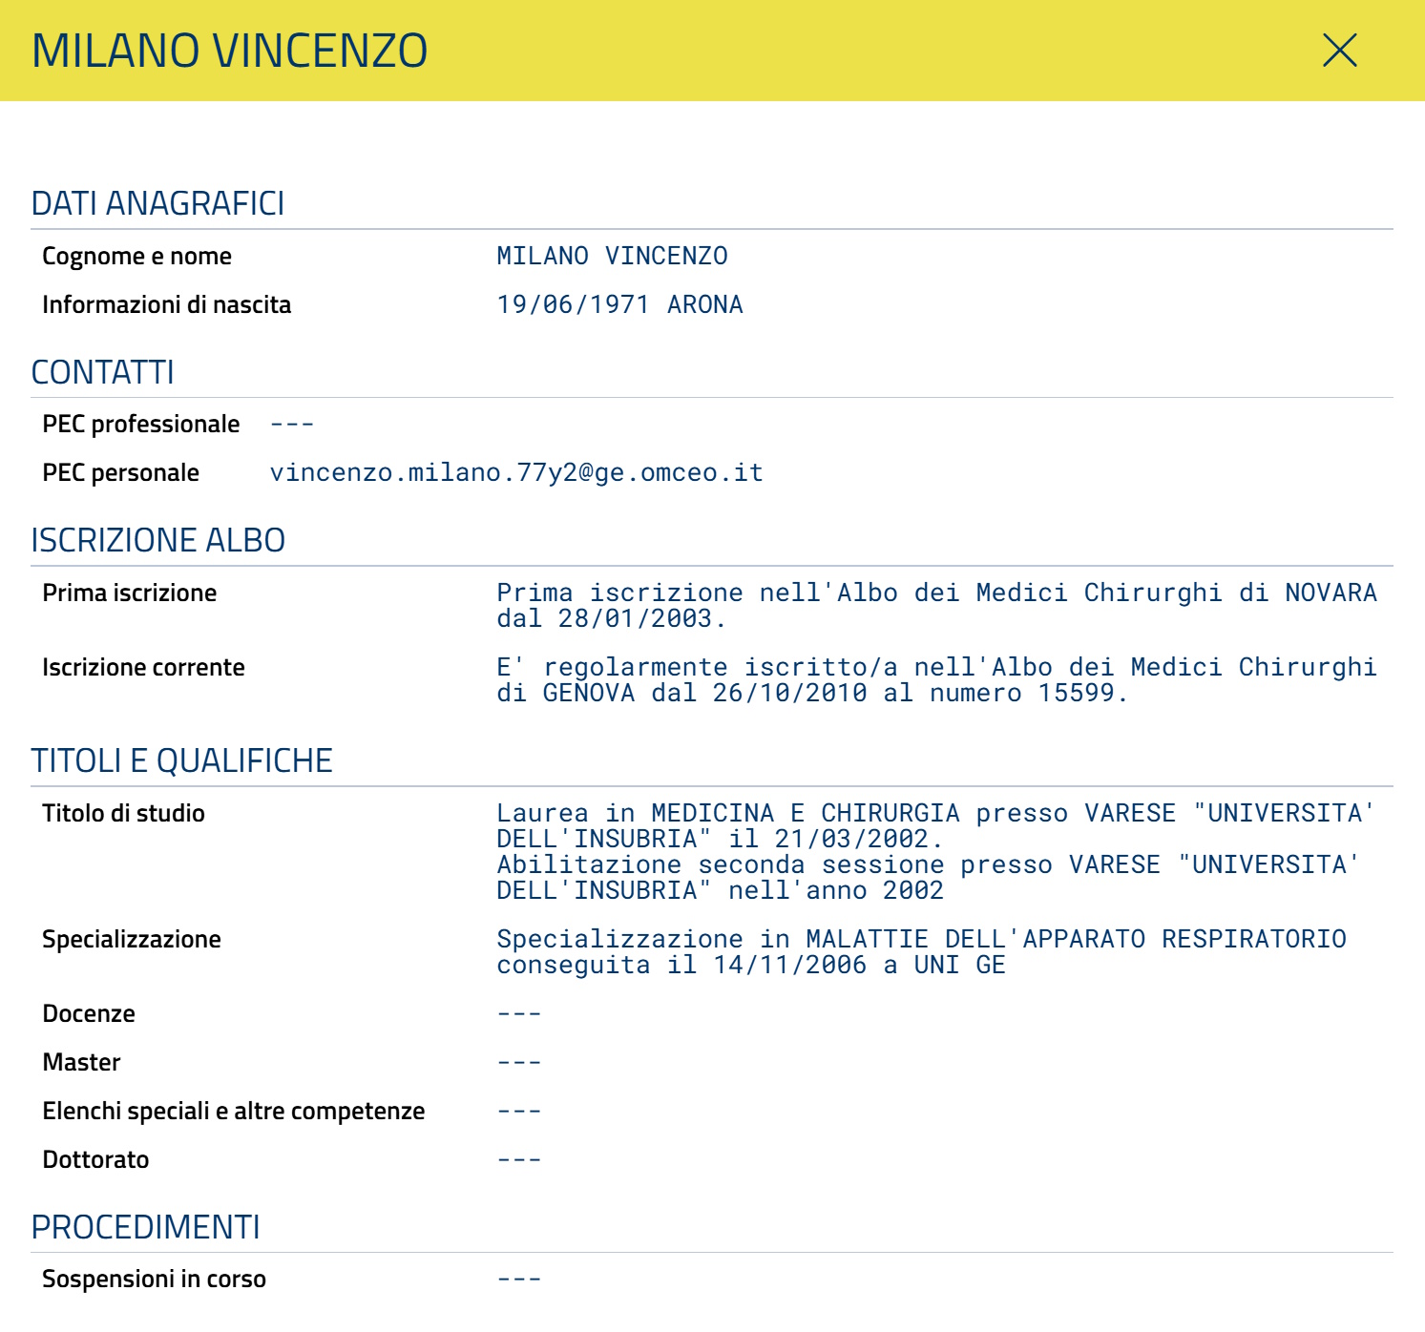Click the Master field label
Screen dimensions: 1425x1332
point(81,1063)
